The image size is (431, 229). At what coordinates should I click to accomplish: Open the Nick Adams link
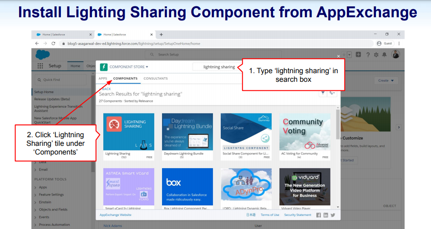(x=113, y=226)
